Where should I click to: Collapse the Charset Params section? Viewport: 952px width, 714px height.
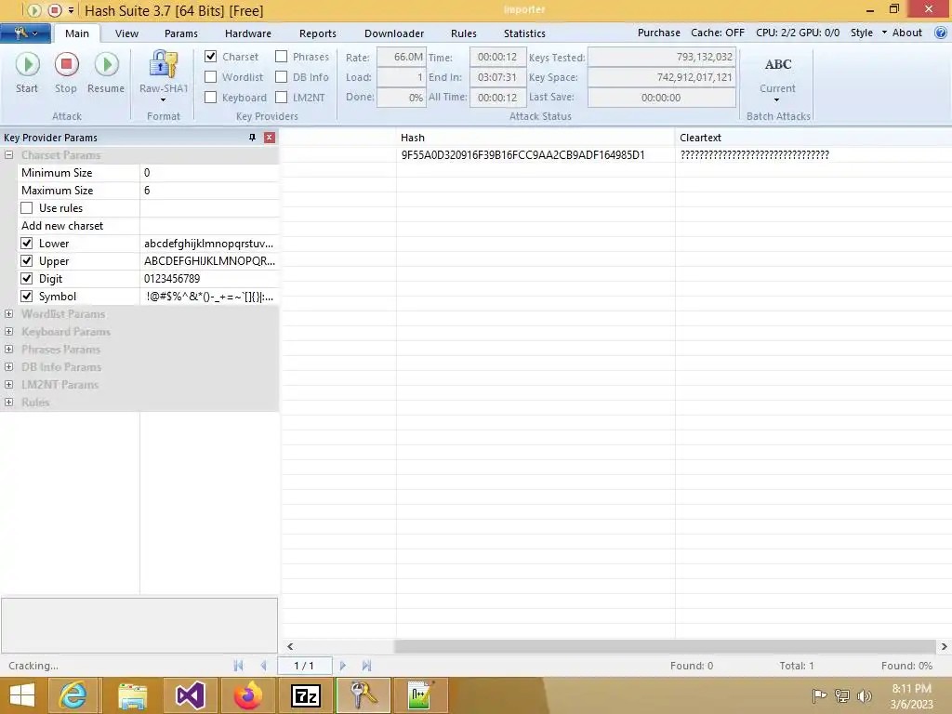pyautogui.click(x=8, y=155)
